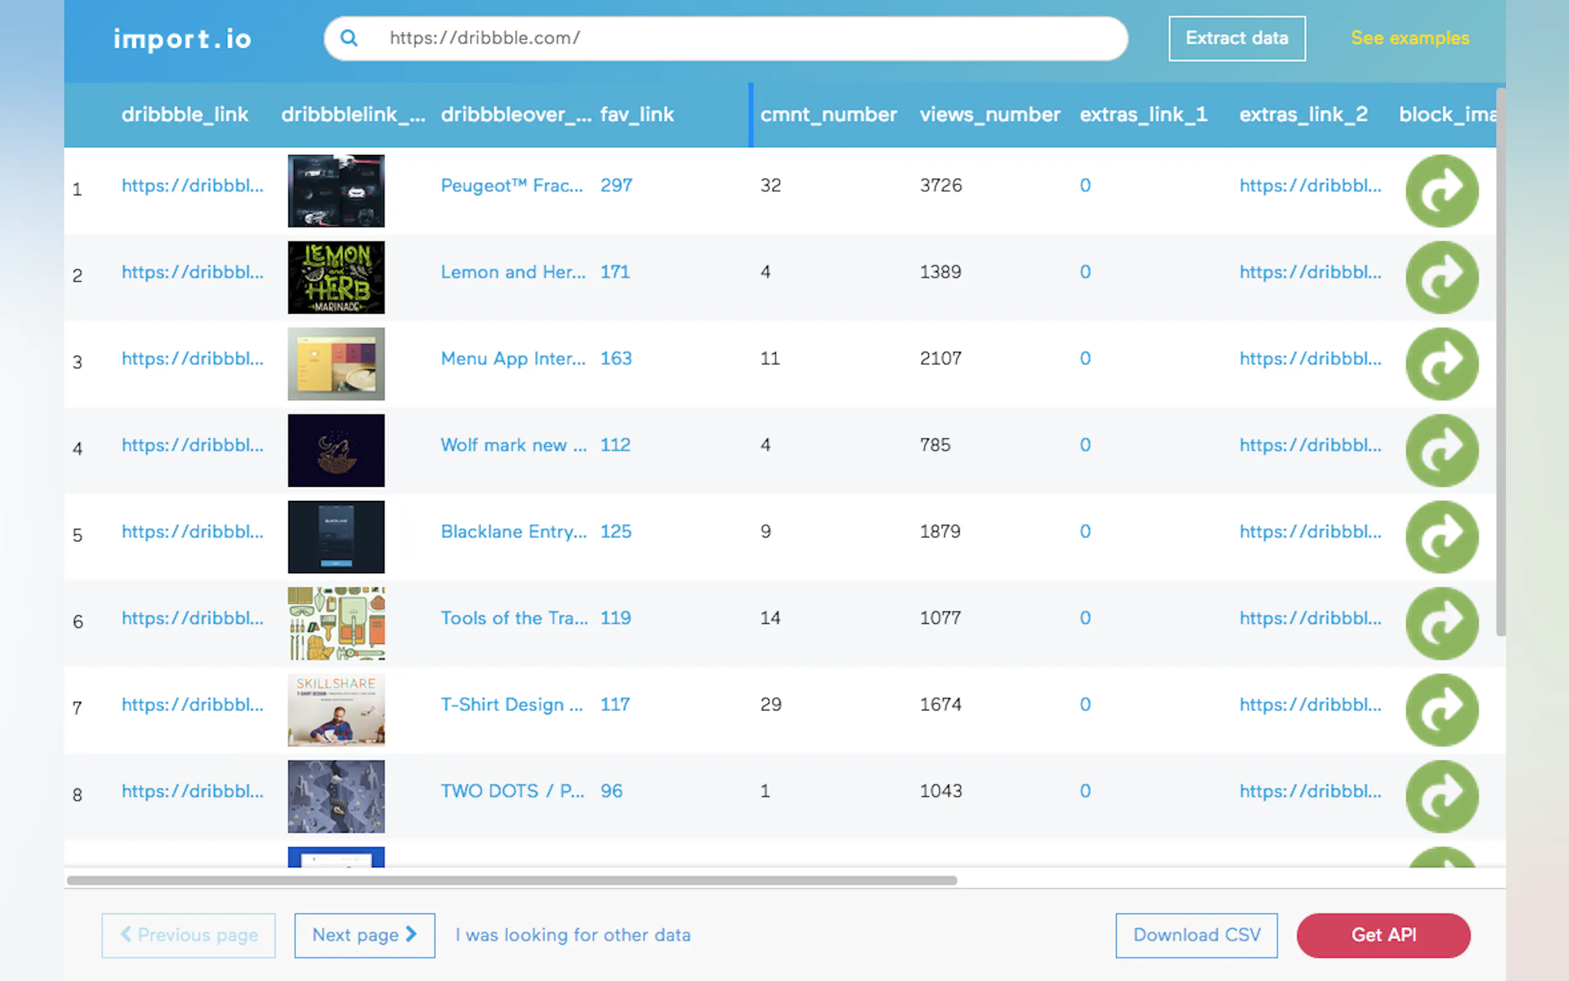Open the TWO DOTS shot thumbnail
The height and width of the screenshot is (981, 1569).
(x=336, y=796)
